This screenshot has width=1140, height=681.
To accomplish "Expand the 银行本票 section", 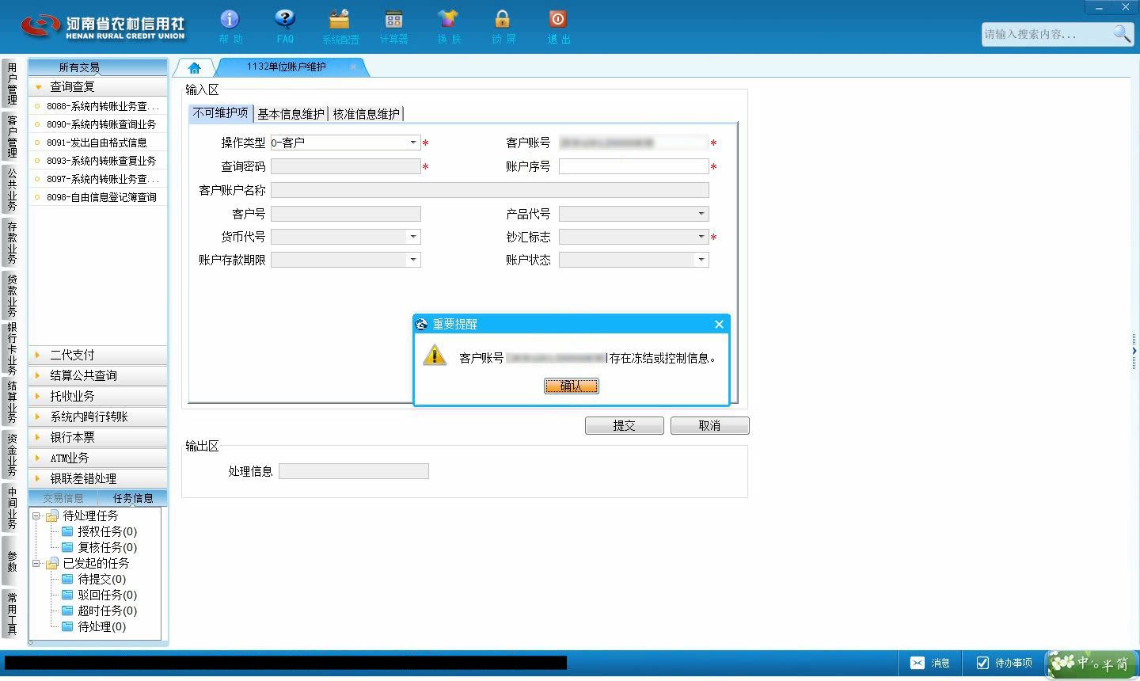I will click(x=97, y=437).
